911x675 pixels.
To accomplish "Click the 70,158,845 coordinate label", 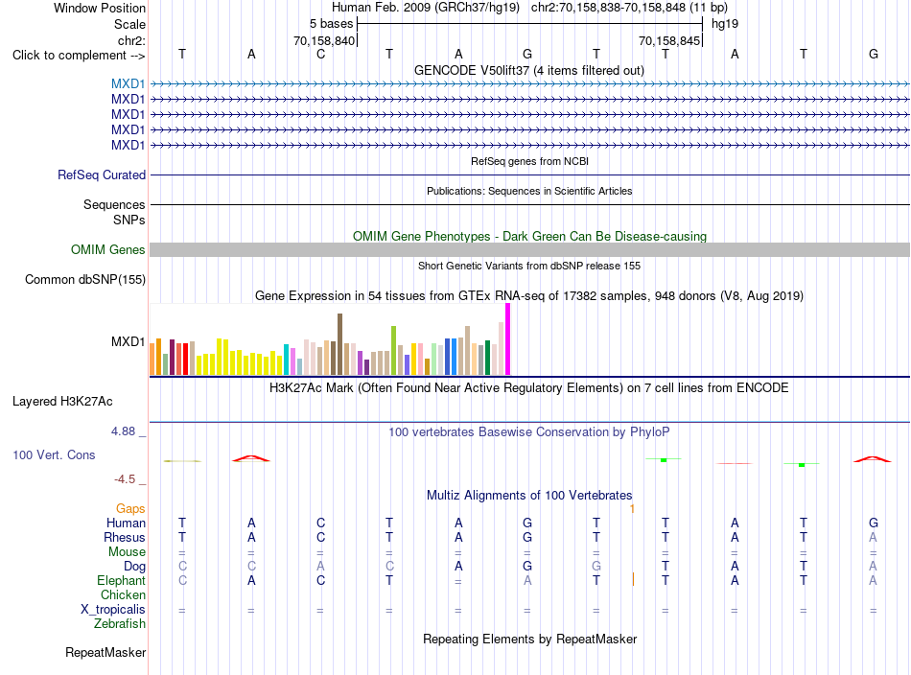I will click(x=669, y=40).
